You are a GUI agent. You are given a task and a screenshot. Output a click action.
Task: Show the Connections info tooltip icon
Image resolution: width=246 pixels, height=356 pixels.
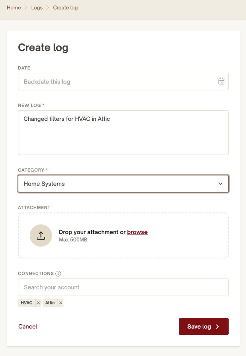(x=58, y=274)
